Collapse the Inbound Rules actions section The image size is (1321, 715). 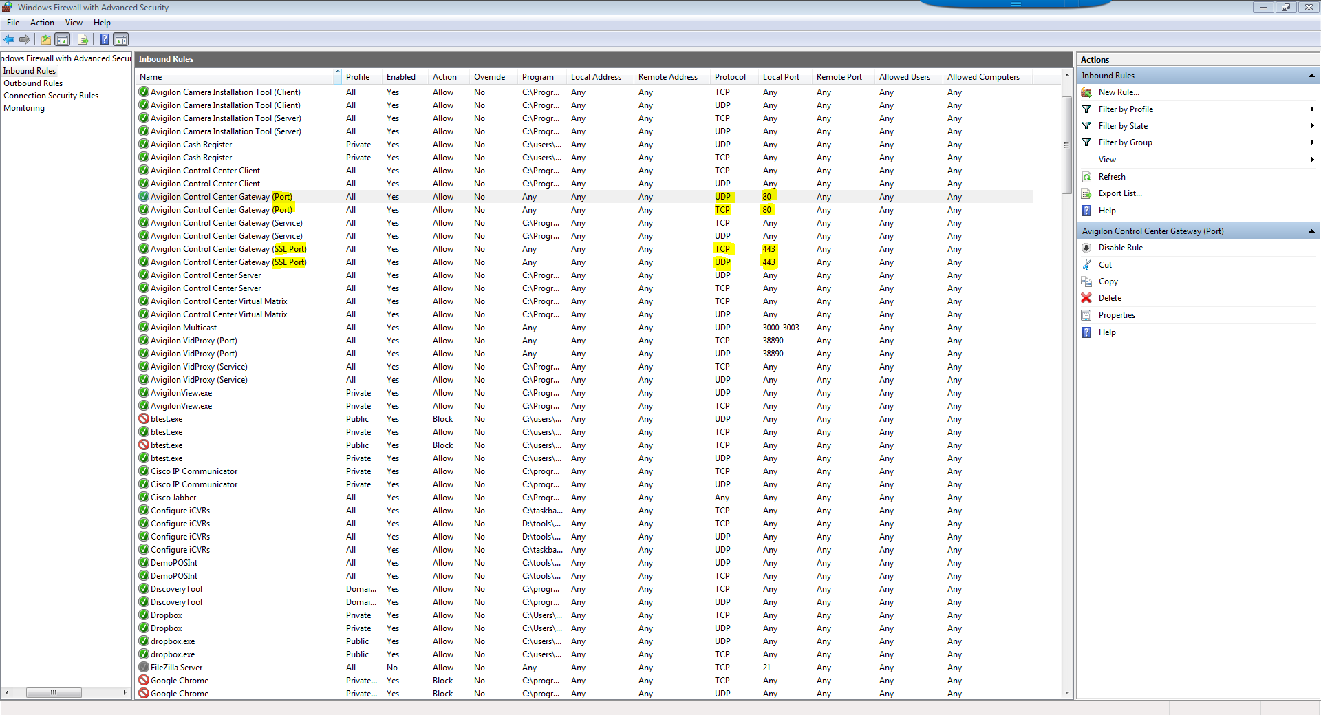pyautogui.click(x=1311, y=76)
